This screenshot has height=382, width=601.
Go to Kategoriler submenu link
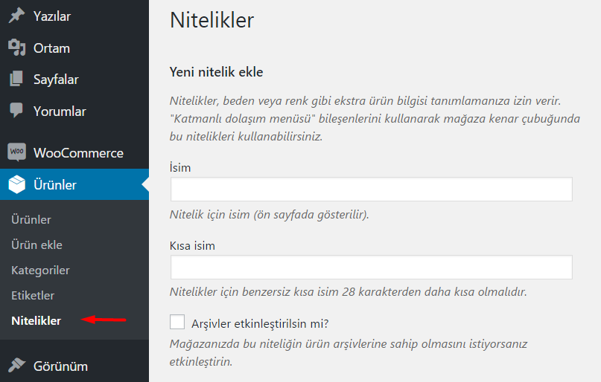pyautogui.click(x=40, y=271)
